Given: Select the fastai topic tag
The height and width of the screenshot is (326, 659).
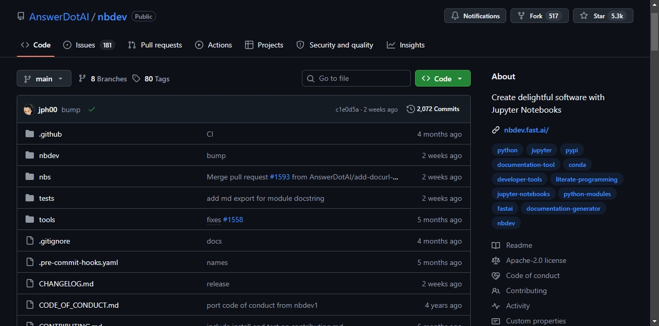Looking at the screenshot, I should pyautogui.click(x=505, y=209).
